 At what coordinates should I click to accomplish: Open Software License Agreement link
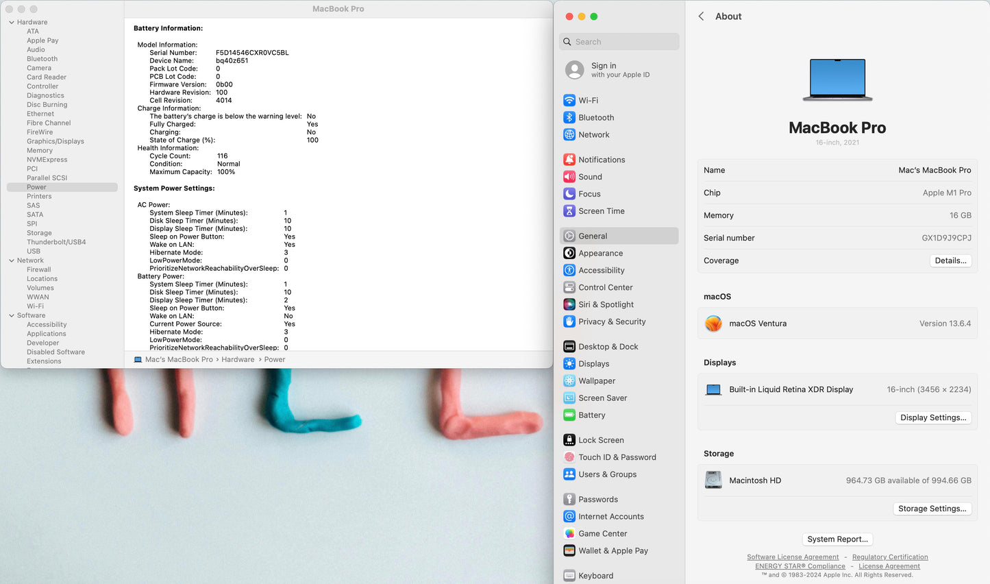(x=793, y=557)
